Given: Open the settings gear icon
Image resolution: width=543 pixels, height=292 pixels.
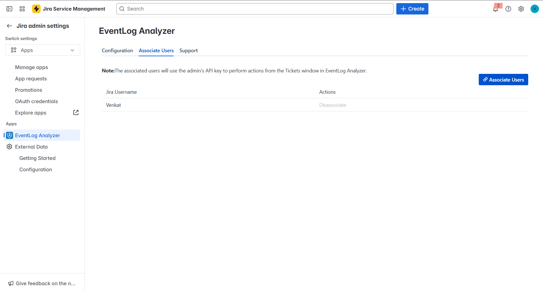Looking at the screenshot, I should click(x=521, y=9).
